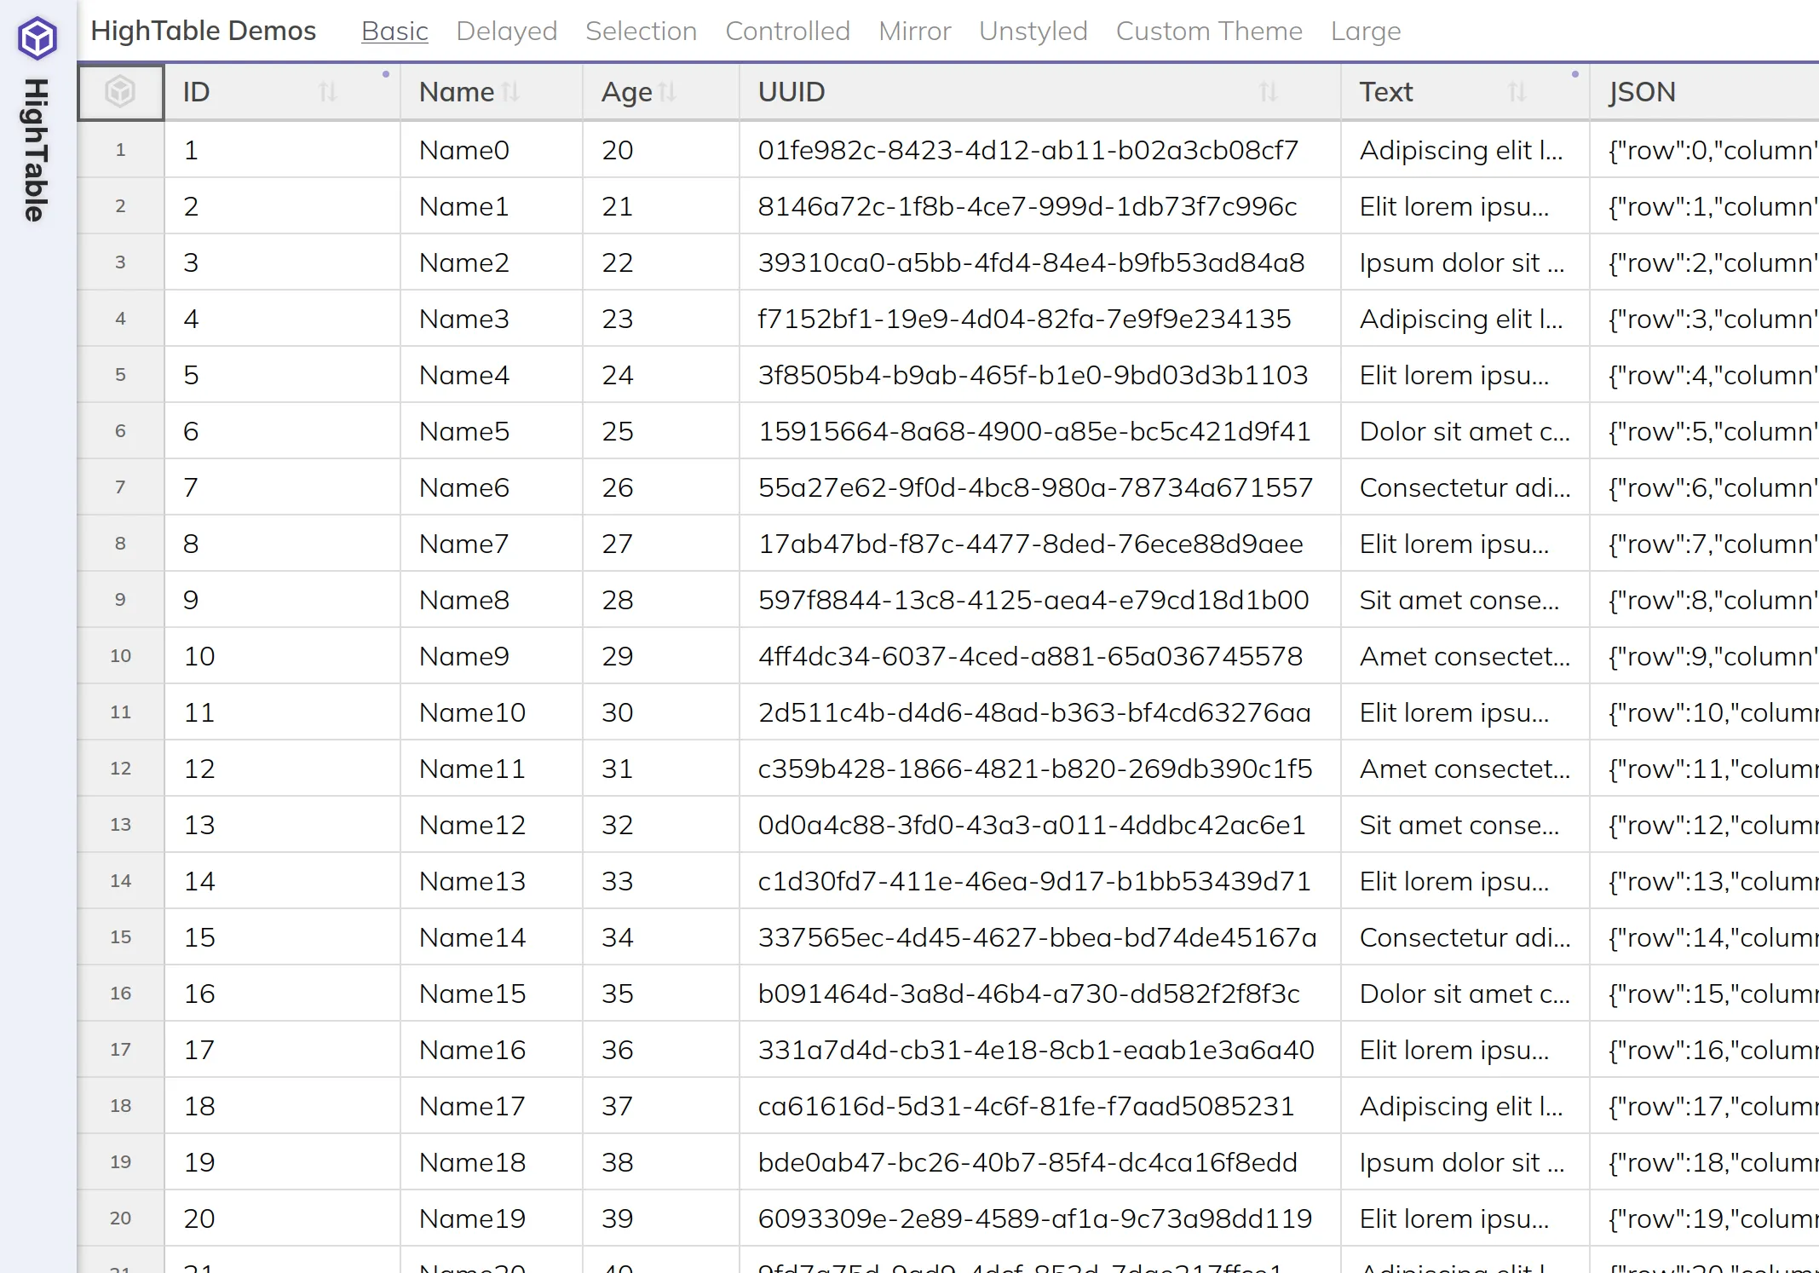Click the purple dot in Text header
The width and height of the screenshot is (1819, 1273).
[1574, 75]
